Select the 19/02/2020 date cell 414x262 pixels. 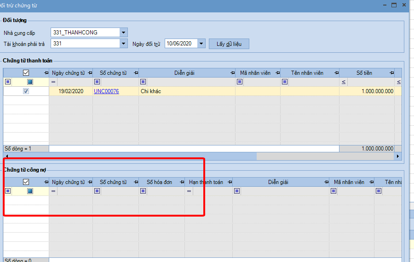(71, 91)
